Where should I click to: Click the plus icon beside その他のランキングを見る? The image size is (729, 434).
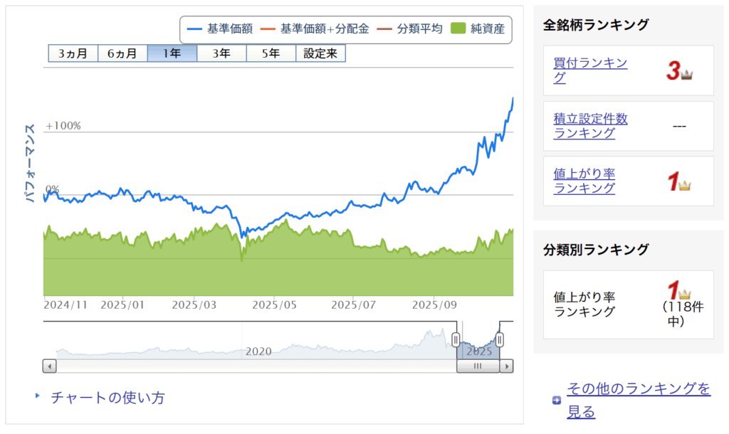557,401
